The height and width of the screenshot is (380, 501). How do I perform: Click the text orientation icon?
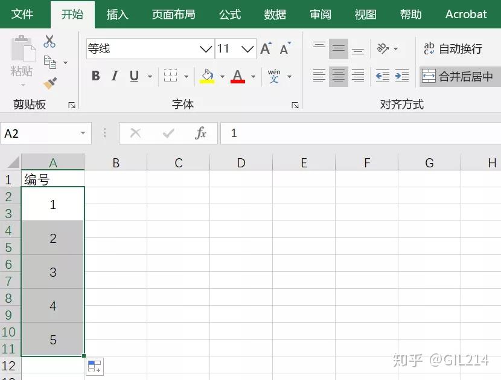point(383,48)
